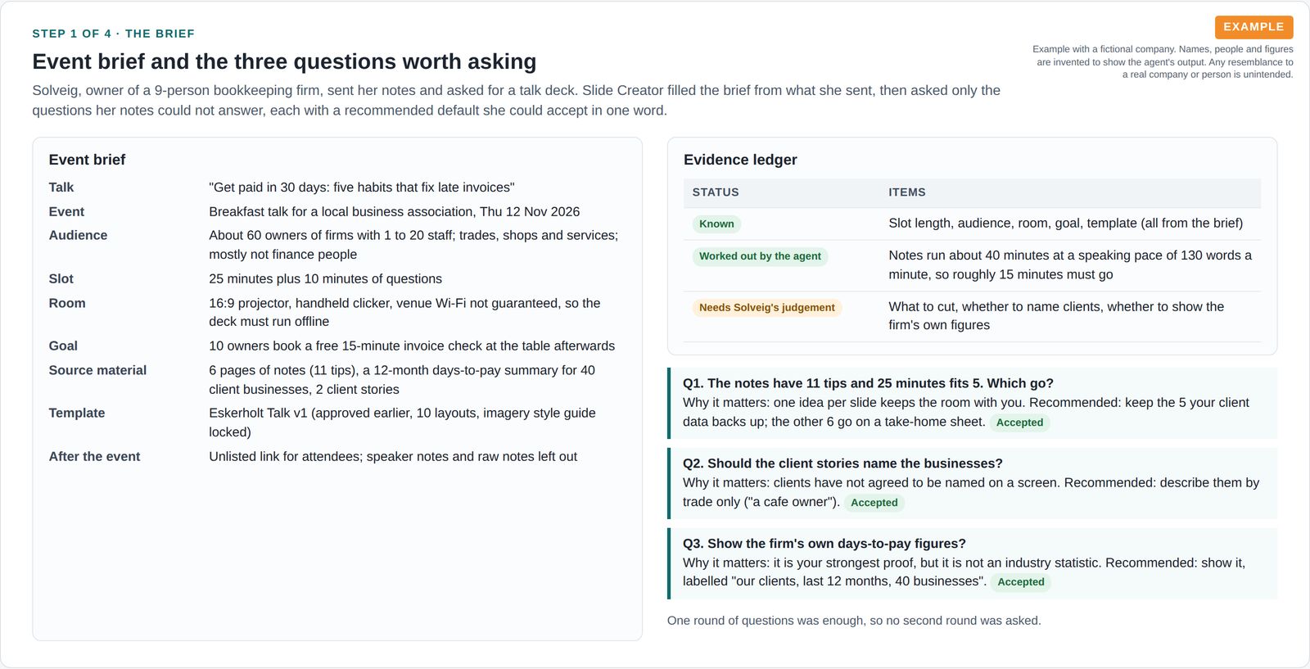Click the "Worked out by the agent" badge
Viewport: 1310px width, 669px height.
tap(760, 256)
